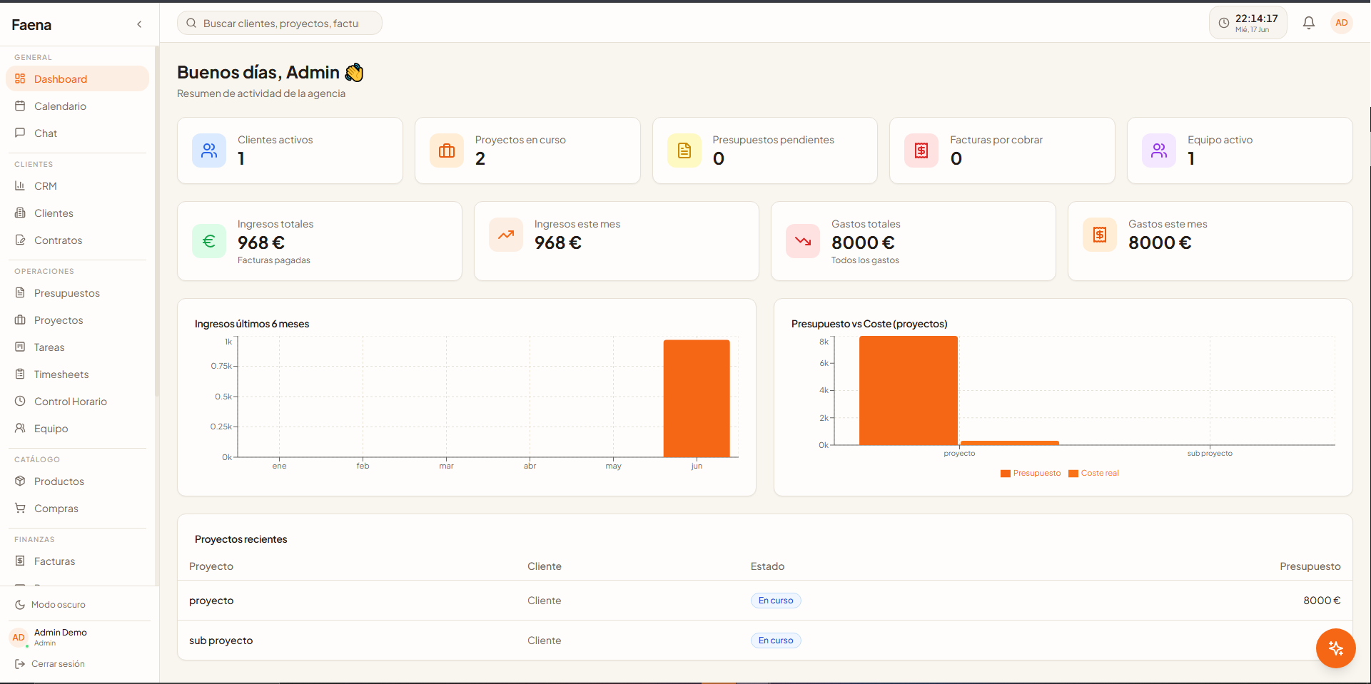Click the Proyecto column header
This screenshot has height=684, width=1371.
[x=211, y=566]
